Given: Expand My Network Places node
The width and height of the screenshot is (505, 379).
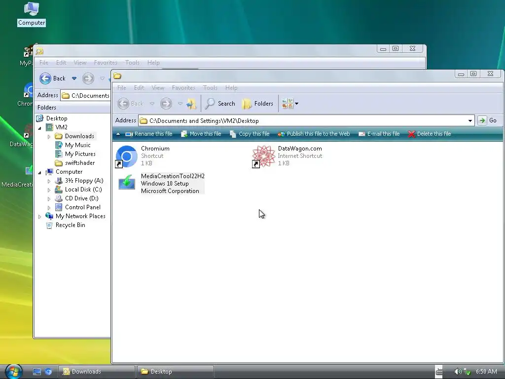Looking at the screenshot, I should tap(39, 217).
